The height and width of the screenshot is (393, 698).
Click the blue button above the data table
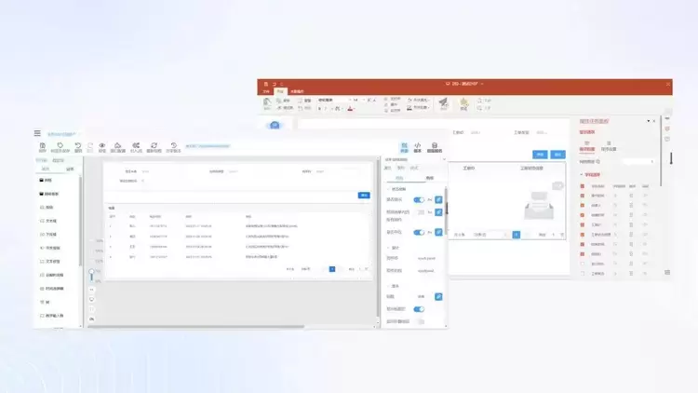[364, 195]
